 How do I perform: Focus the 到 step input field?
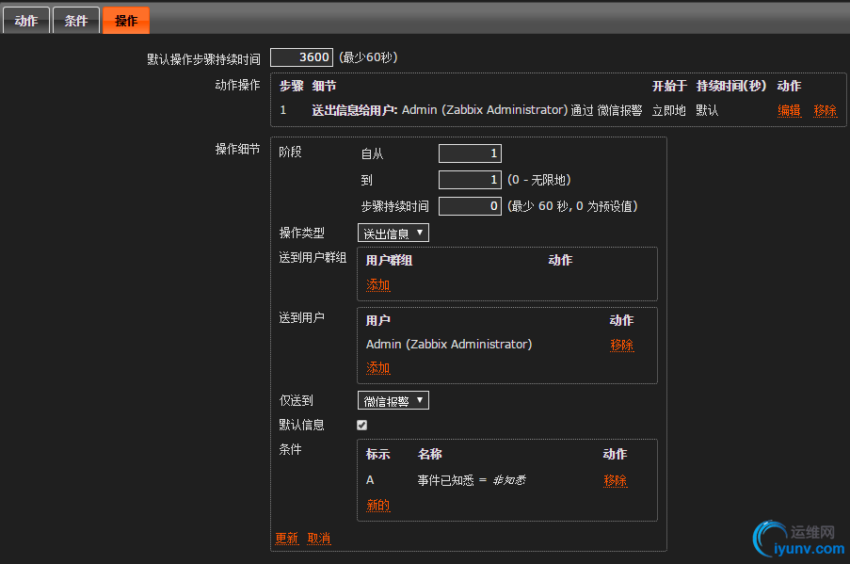click(x=470, y=180)
